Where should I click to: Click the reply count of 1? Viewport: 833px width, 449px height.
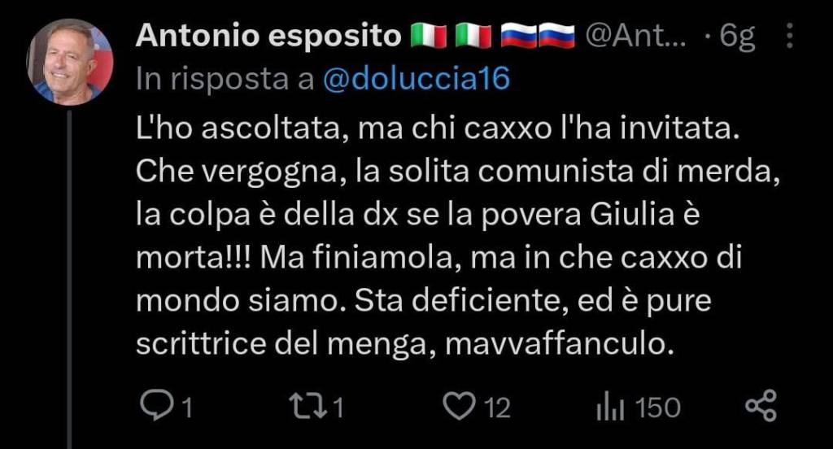[186, 408]
